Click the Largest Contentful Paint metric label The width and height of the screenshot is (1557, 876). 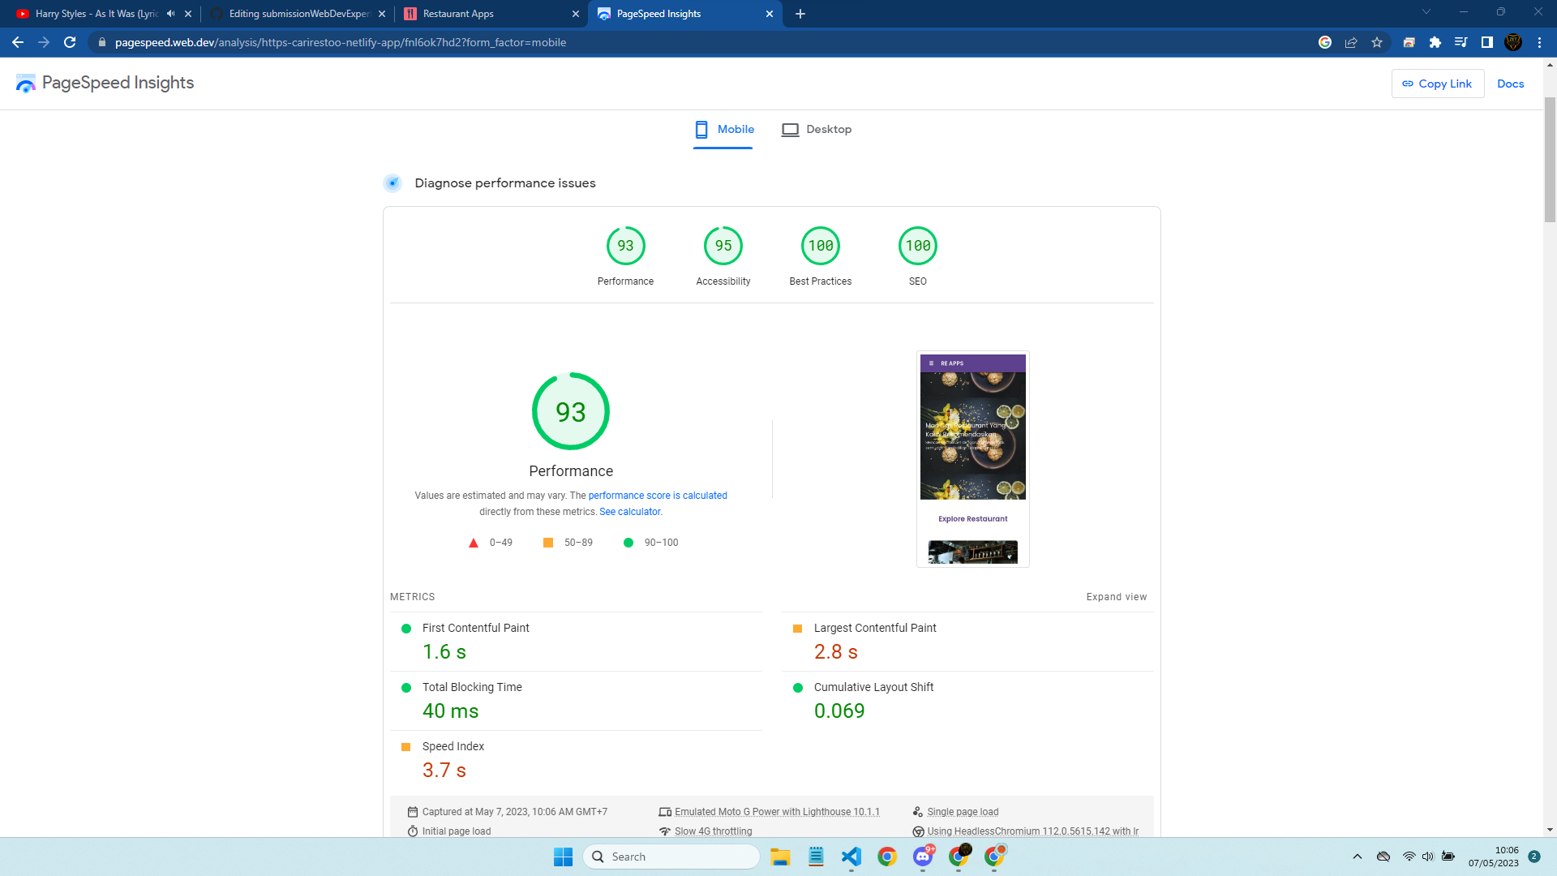coord(875,628)
